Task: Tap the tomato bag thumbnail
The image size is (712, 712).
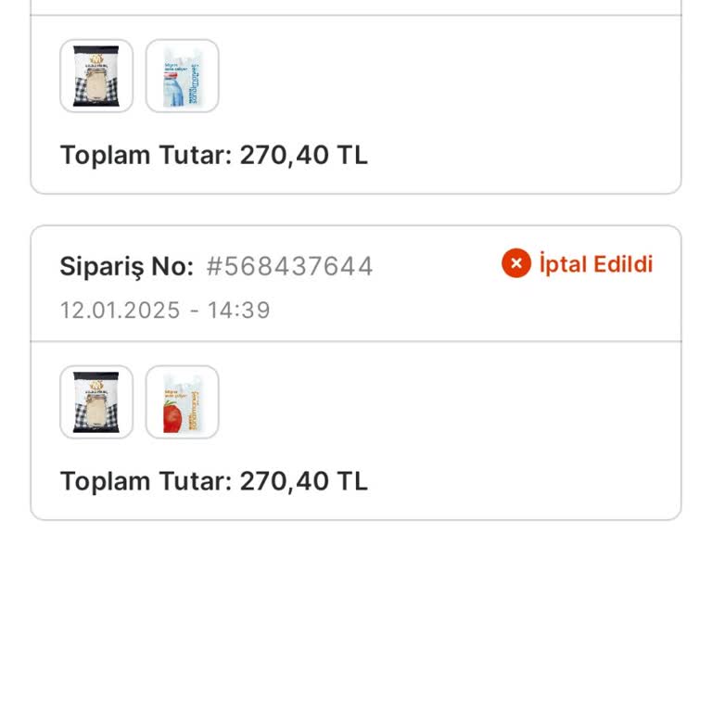Action: click(x=183, y=402)
